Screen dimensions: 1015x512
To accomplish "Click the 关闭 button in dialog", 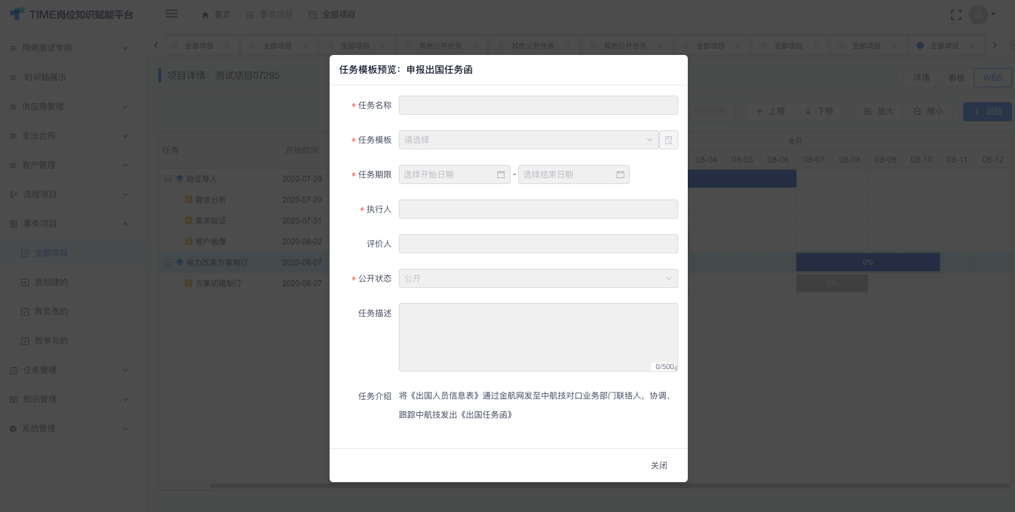I will 659,465.
